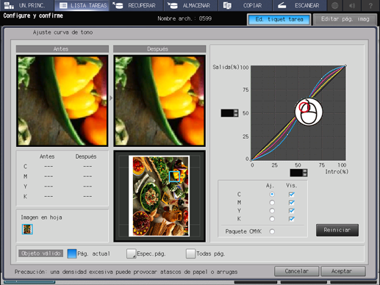Increase the Salida output value stepper
Viewport: 380px width, 285px height.
click(236, 111)
